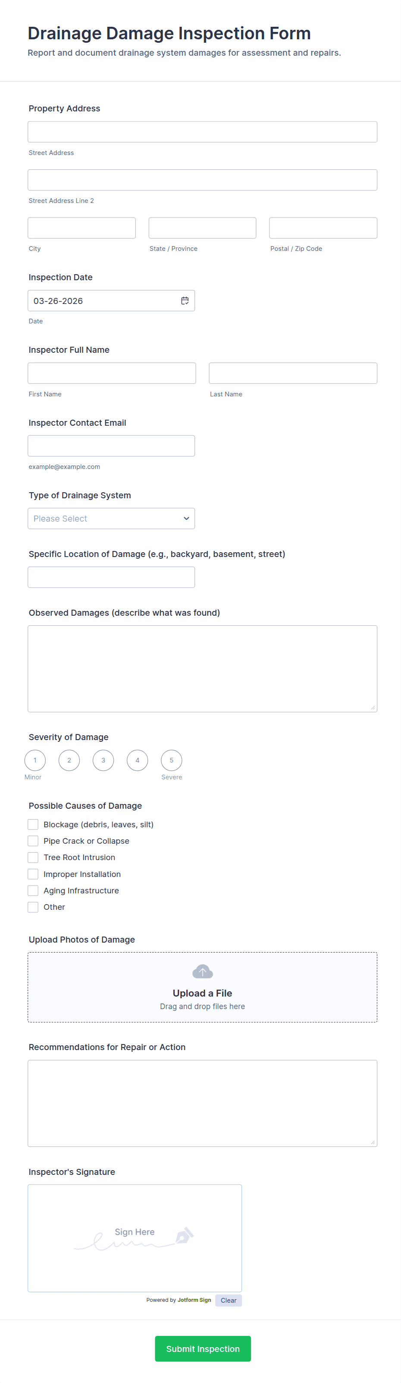401x1383 pixels.
Task: Open the Inspection Date calendar picker icon
Action: coord(185,301)
